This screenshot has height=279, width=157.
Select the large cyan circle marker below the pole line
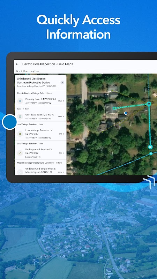[150, 147]
